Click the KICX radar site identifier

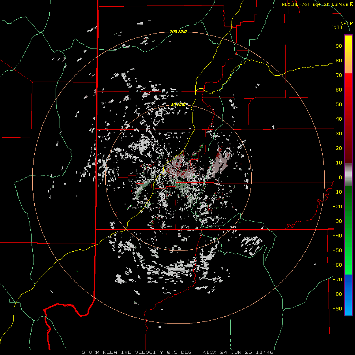[209, 352]
